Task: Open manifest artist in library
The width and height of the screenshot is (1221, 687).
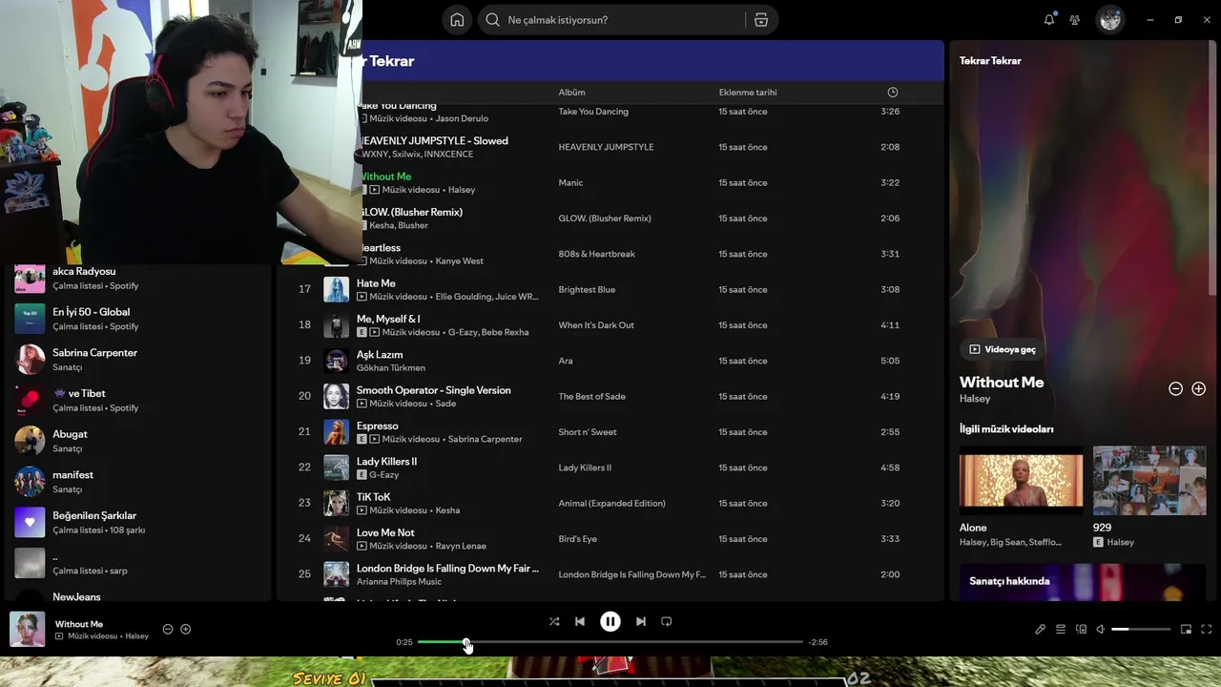Action: (x=138, y=482)
